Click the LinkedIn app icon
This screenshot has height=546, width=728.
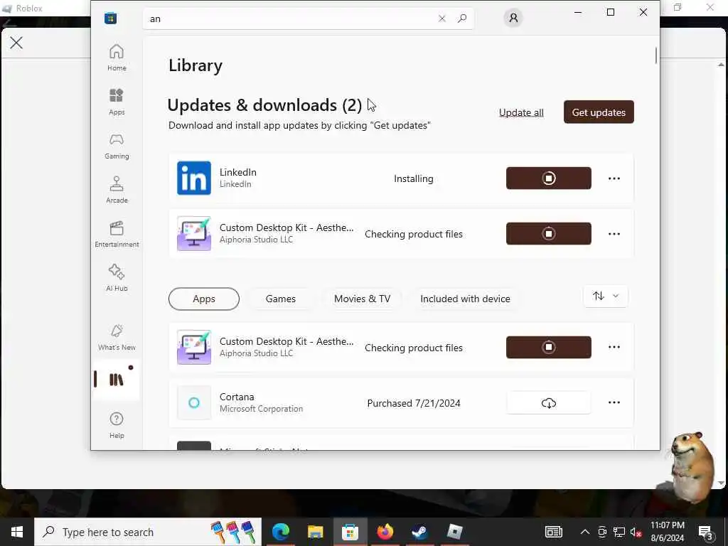click(x=194, y=178)
